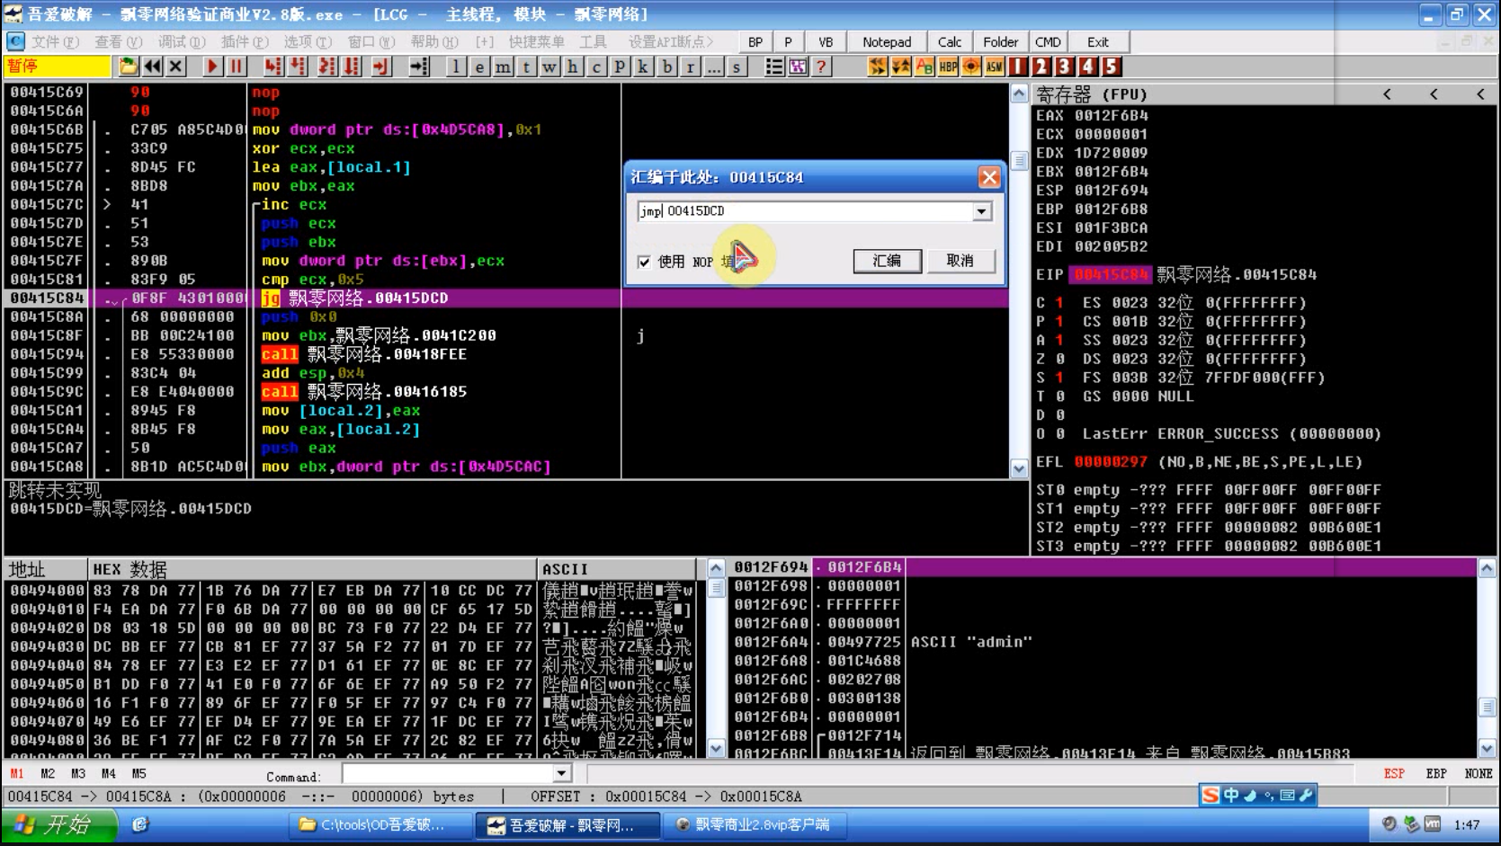This screenshot has height=846, width=1501.
Task: Show patches via the 'P' icon
Action: point(620,67)
